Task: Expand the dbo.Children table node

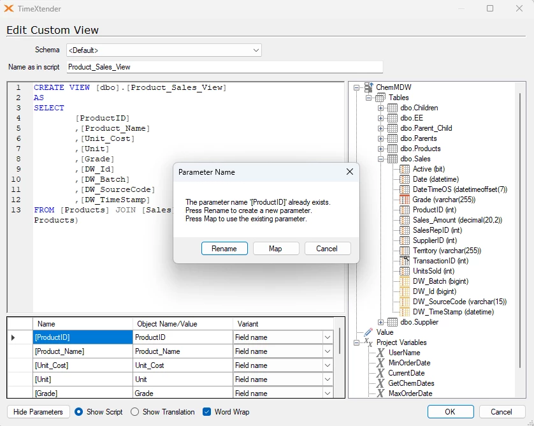Action: [x=381, y=108]
